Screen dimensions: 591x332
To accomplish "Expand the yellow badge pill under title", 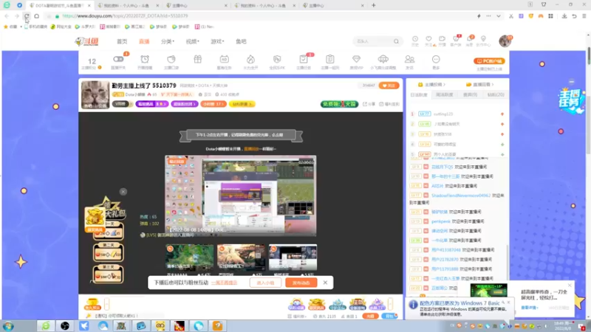I will 242,104.
